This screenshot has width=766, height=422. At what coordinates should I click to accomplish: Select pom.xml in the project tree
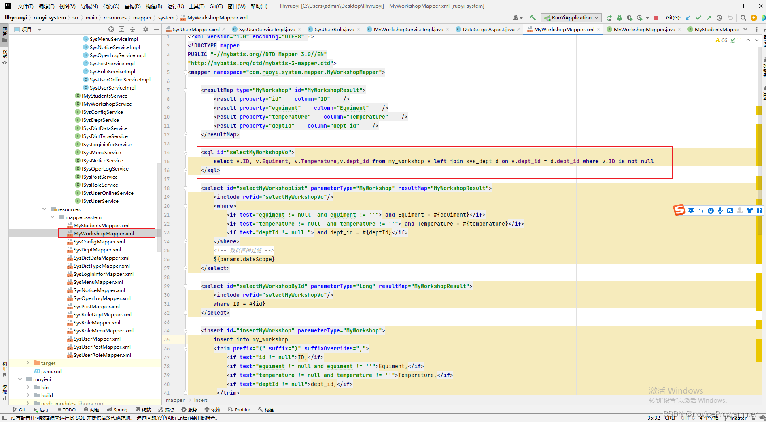(x=51, y=371)
